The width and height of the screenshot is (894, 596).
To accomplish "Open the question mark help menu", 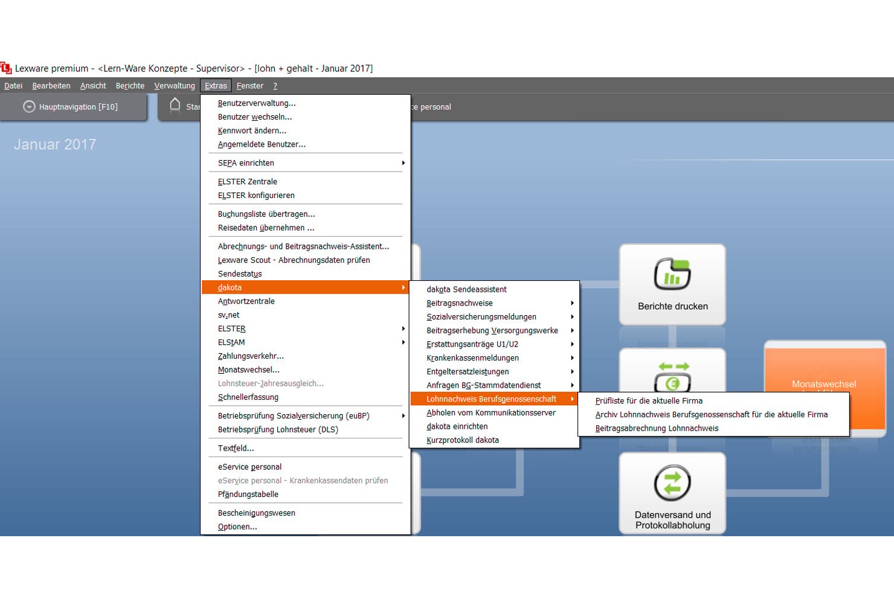I will point(275,86).
